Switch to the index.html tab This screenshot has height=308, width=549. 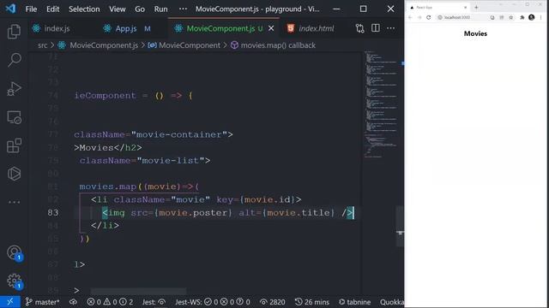coord(311,28)
